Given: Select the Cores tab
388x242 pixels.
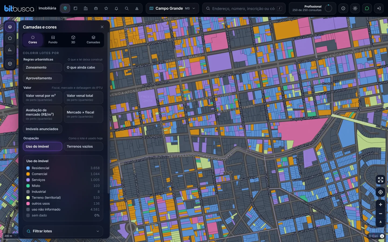Looking at the screenshot, I should [x=33, y=40].
